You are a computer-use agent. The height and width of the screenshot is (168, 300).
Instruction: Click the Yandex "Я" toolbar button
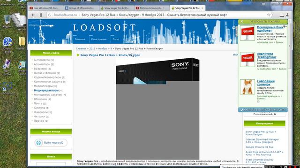coord(41,15)
